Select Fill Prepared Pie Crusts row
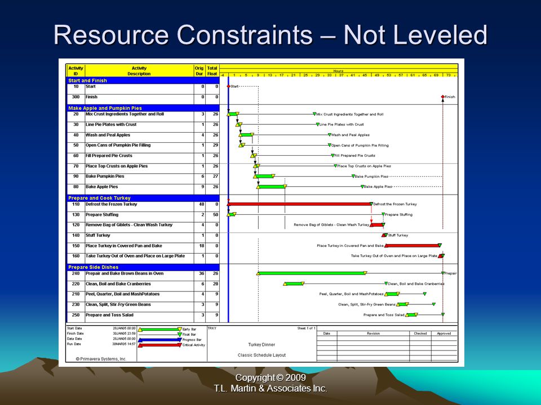Screen dimensions: 541x405 pos(143,157)
